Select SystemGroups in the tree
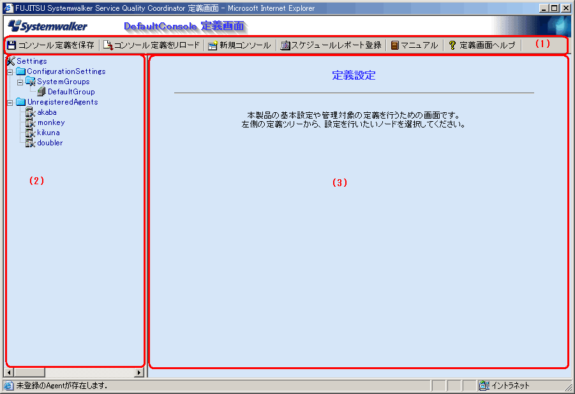The height and width of the screenshot is (394, 575). tap(63, 82)
